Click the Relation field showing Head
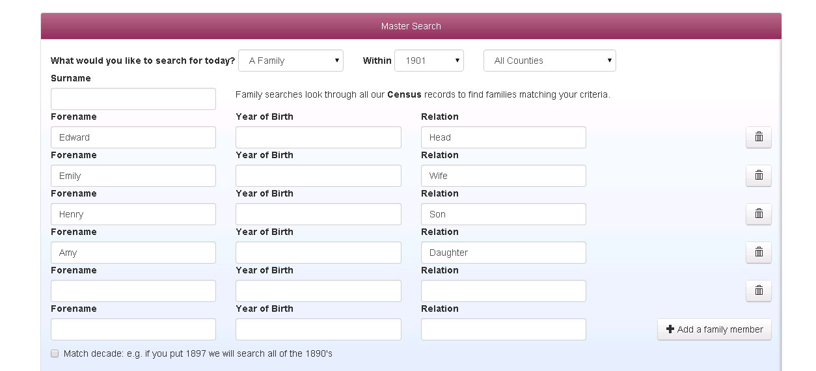816x371 pixels. [x=504, y=137]
